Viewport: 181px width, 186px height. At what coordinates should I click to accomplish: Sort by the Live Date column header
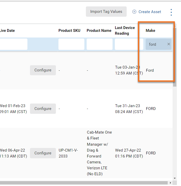[x=7, y=31]
